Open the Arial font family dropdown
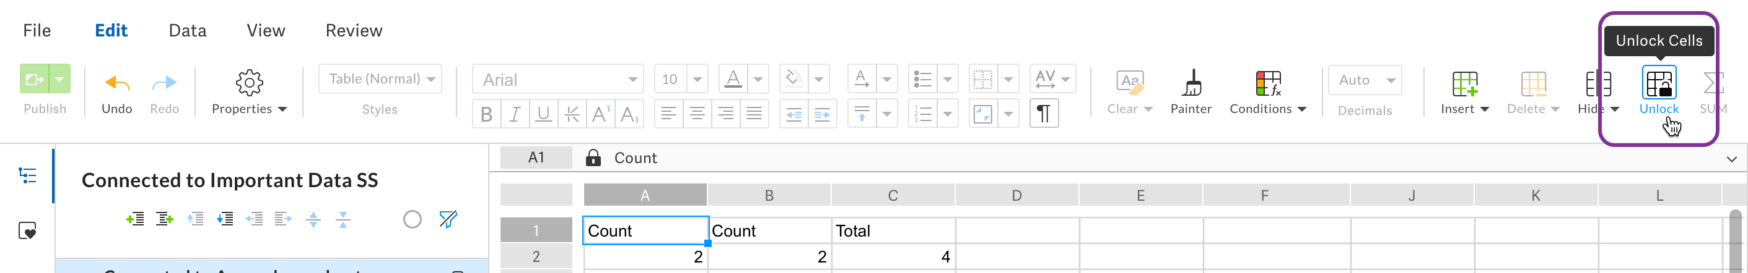This screenshot has height=273, width=1748. pyautogui.click(x=557, y=79)
